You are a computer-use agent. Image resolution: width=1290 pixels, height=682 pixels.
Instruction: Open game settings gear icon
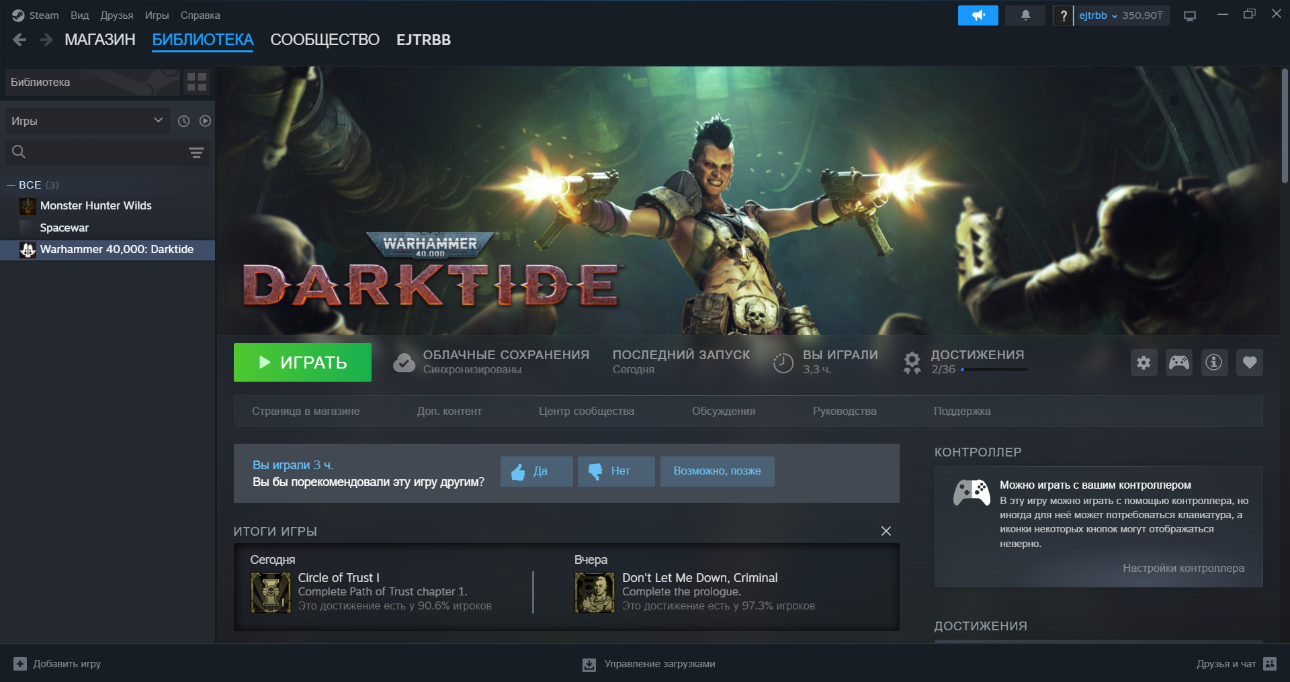[x=1144, y=362]
